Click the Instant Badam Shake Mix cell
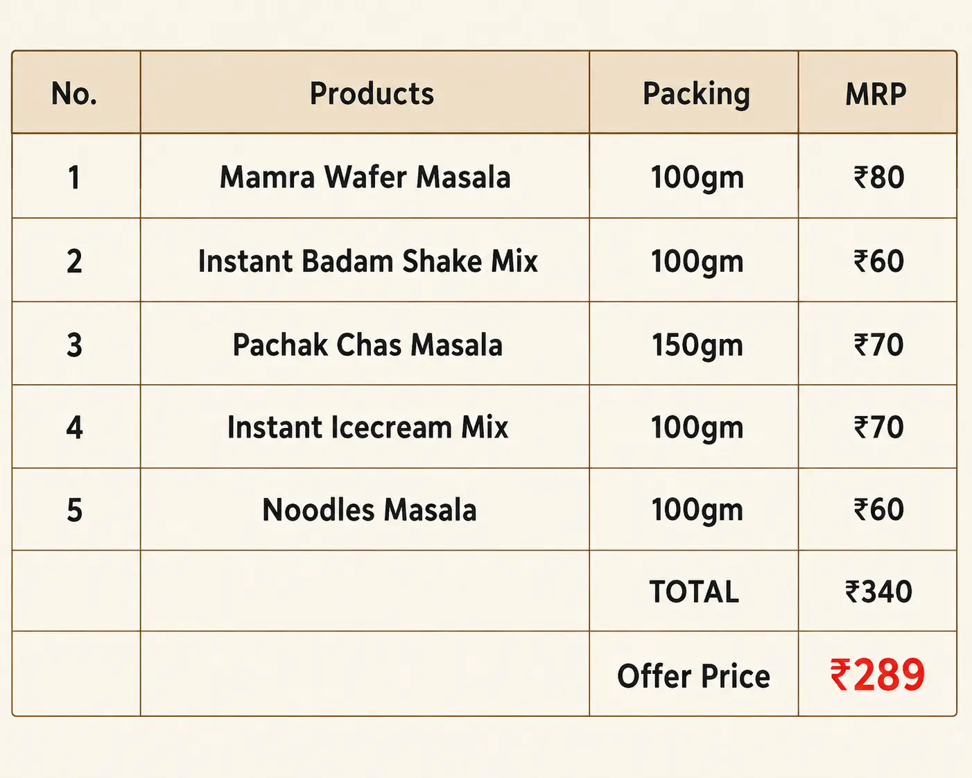The image size is (972, 778). click(368, 261)
